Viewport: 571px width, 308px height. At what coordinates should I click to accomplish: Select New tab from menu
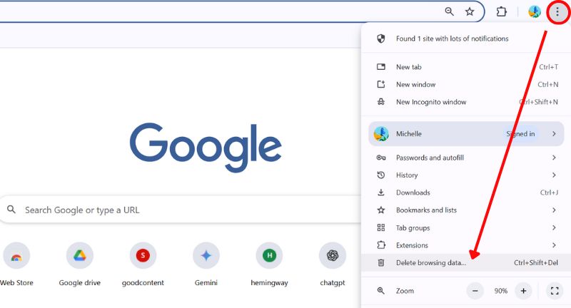coord(466,67)
